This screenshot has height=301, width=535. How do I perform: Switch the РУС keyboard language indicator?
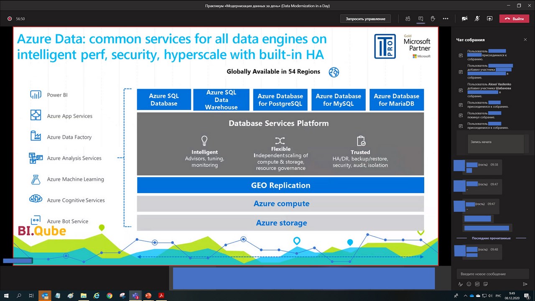(x=498, y=296)
